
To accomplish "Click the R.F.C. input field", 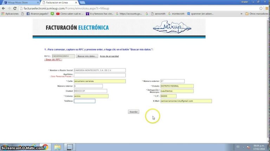I will [x=63, y=56].
